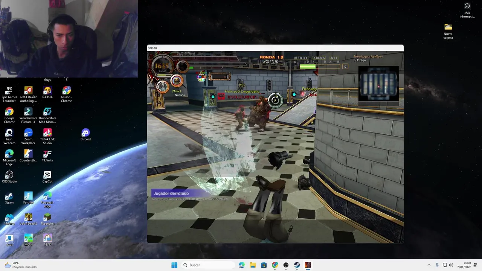
Task: Expand hidden system tray icons chevron
Action: 429,265
